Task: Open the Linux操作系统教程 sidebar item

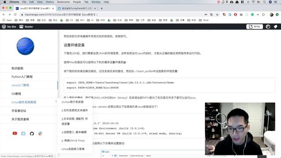Action: (x=29, y=102)
